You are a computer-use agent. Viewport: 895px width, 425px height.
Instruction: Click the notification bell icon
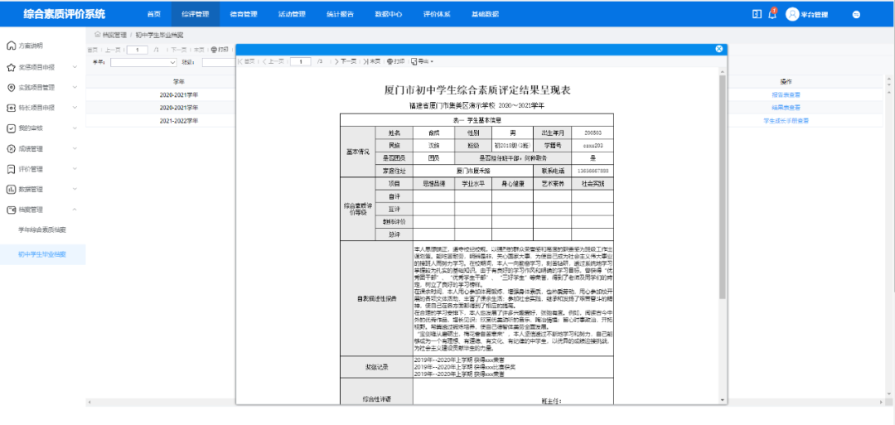772,14
